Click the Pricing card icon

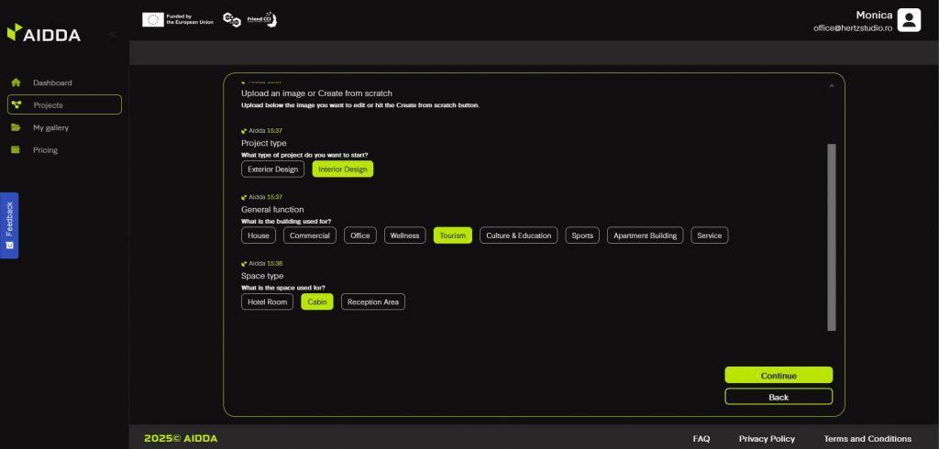point(16,150)
